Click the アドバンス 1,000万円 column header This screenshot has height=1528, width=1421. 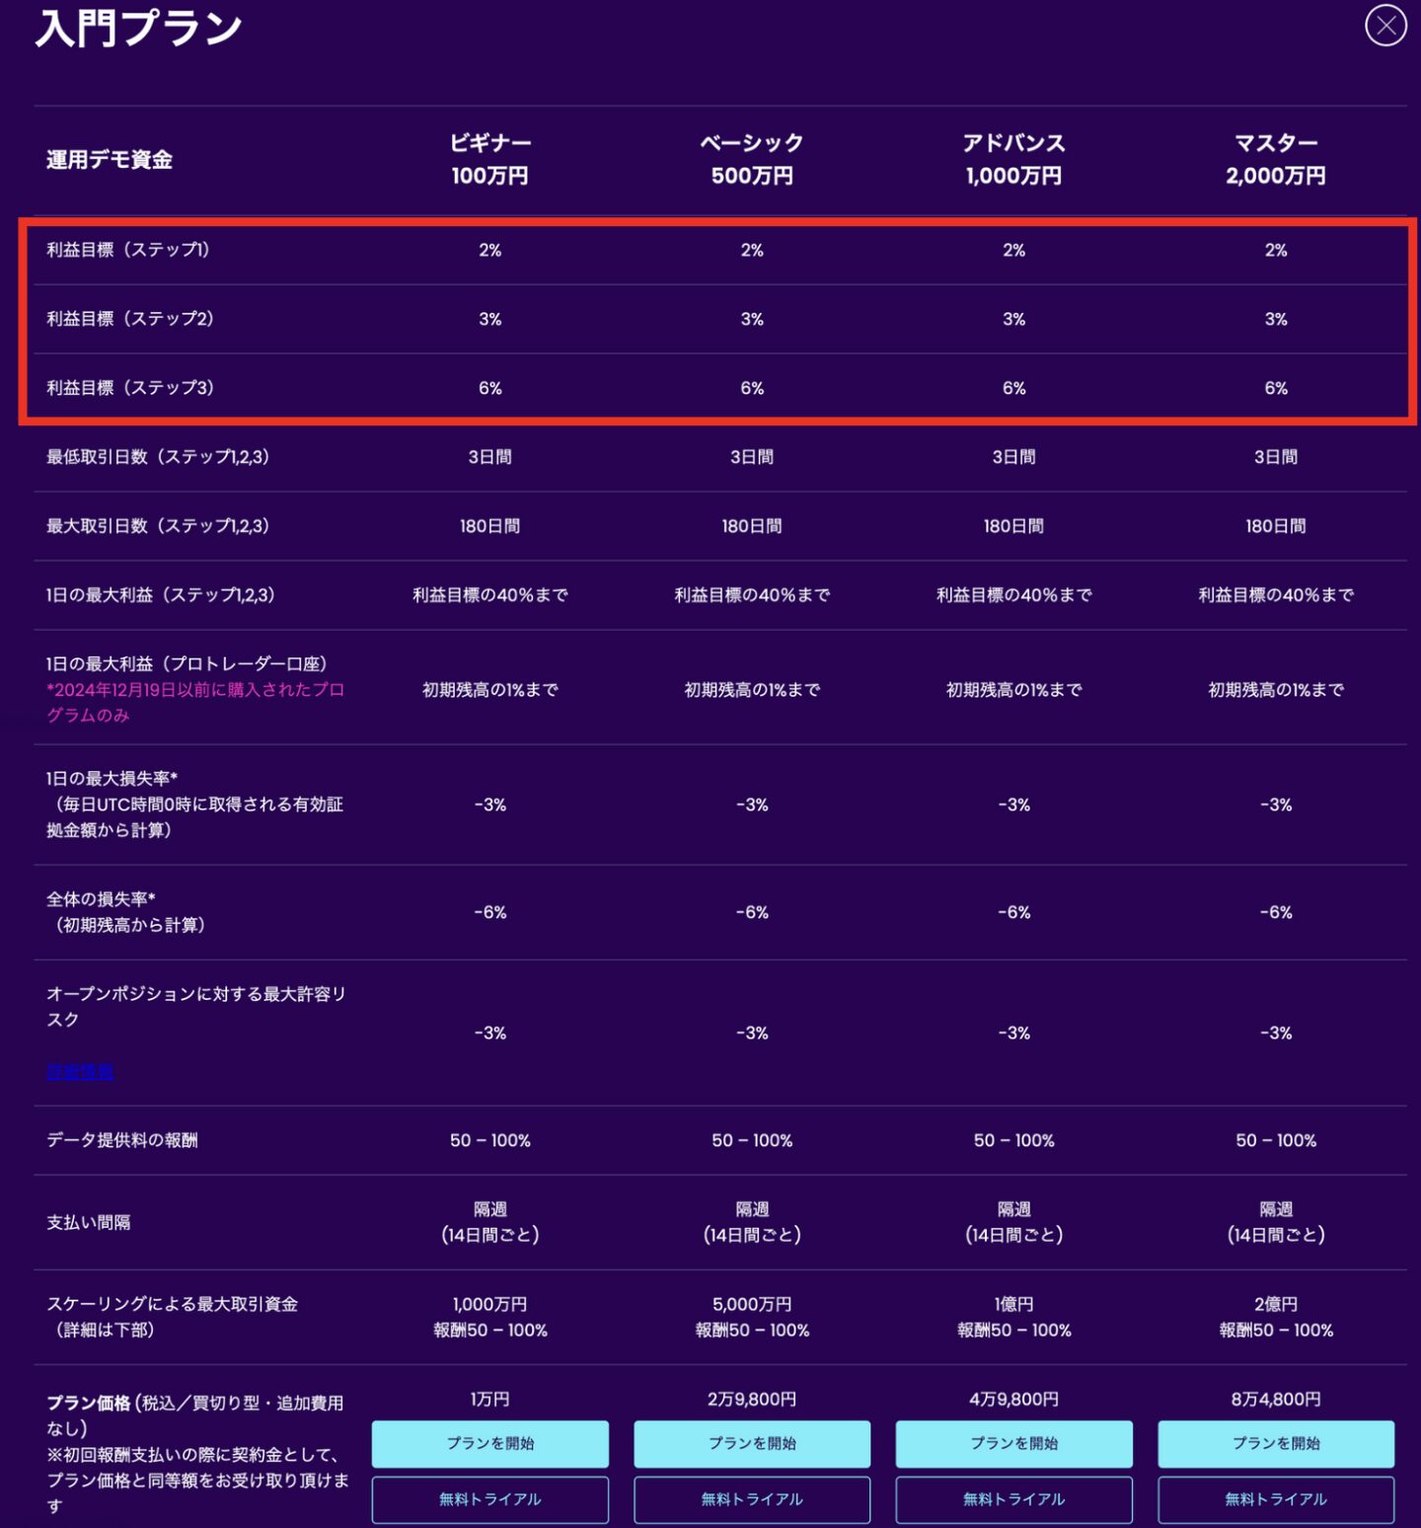point(1013,159)
